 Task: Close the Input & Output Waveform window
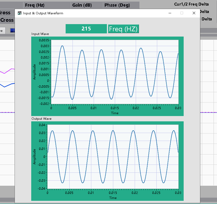(x=194, y=13)
